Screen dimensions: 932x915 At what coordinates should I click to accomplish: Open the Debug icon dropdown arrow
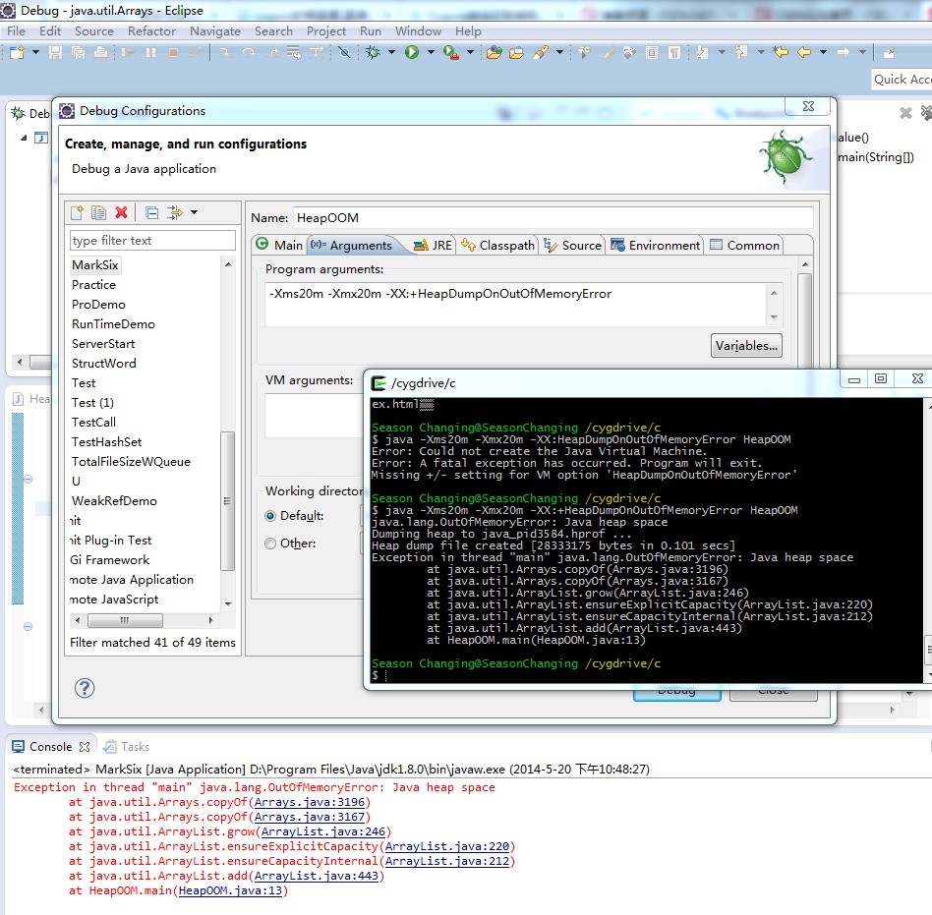coord(391,53)
